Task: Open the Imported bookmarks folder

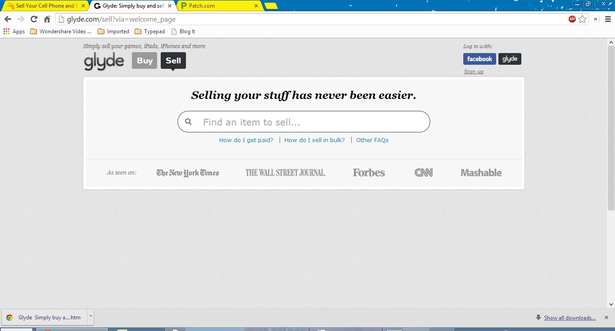Action: point(113,31)
